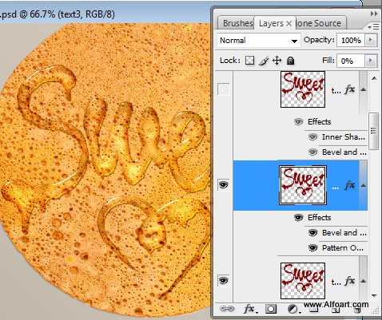382x320 pixels.
Task: Add a layer mask
Action: (x=271, y=309)
